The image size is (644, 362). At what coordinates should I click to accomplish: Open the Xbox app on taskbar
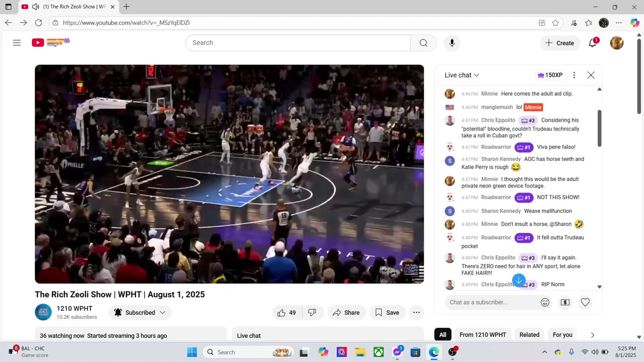tap(378, 352)
